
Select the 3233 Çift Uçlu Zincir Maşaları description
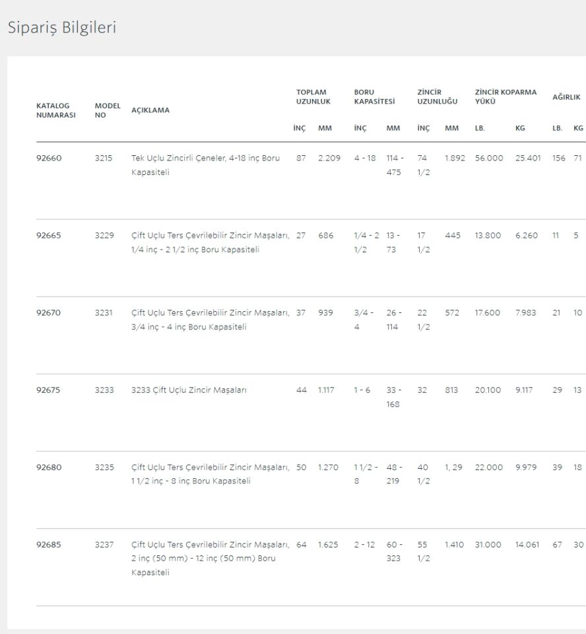click(x=189, y=390)
